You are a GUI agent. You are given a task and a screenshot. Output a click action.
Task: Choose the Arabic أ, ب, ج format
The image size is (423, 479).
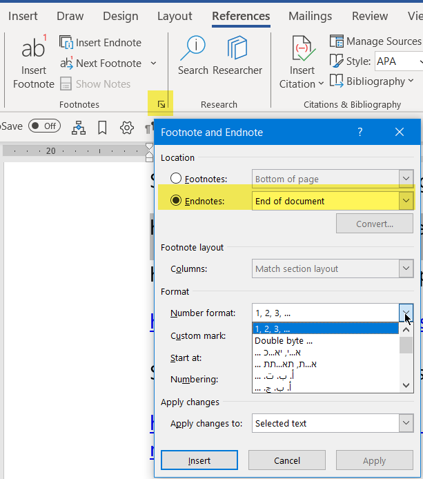[x=326, y=387]
